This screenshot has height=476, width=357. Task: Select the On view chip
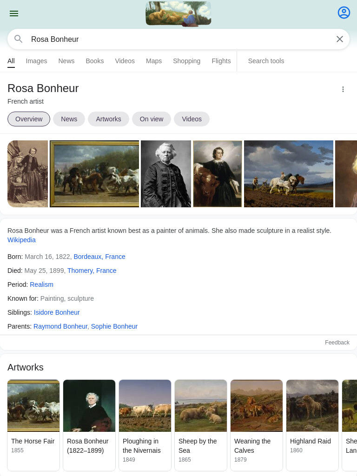152,119
